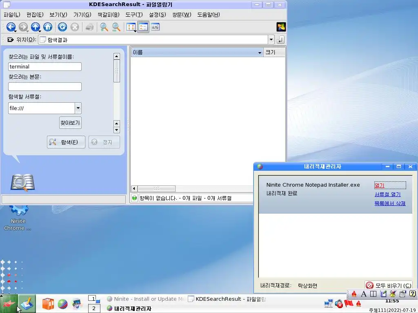This screenshot has height=313, width=418.
Task: Click the colorful logo at the toolbar's right end
Action: pyautogui.click(x=281, y=27)
